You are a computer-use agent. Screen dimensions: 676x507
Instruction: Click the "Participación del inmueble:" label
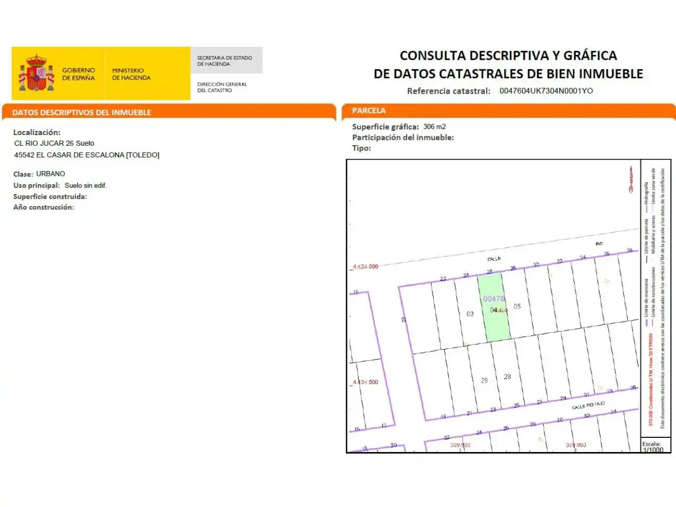[403, 137]
